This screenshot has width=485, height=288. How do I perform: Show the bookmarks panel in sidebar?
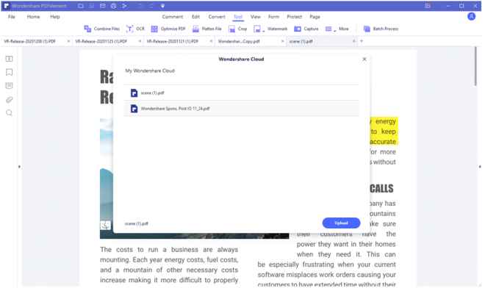(10, 73)
